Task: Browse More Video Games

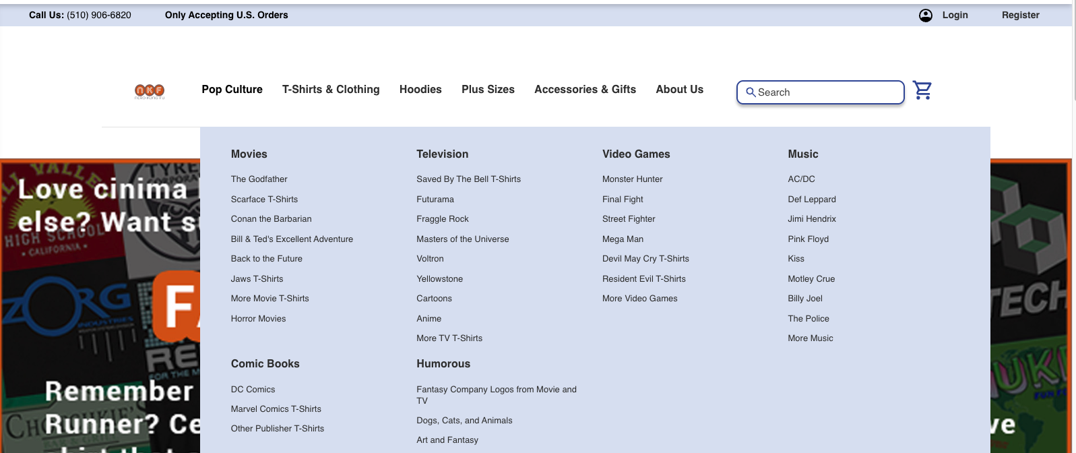Action: [x=640, y=299]
